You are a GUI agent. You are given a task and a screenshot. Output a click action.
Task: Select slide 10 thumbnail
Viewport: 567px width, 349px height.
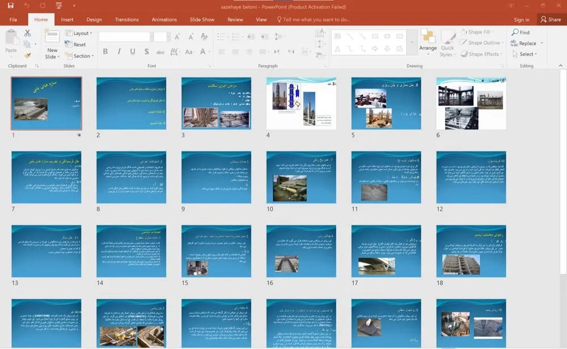coord(301,177)
